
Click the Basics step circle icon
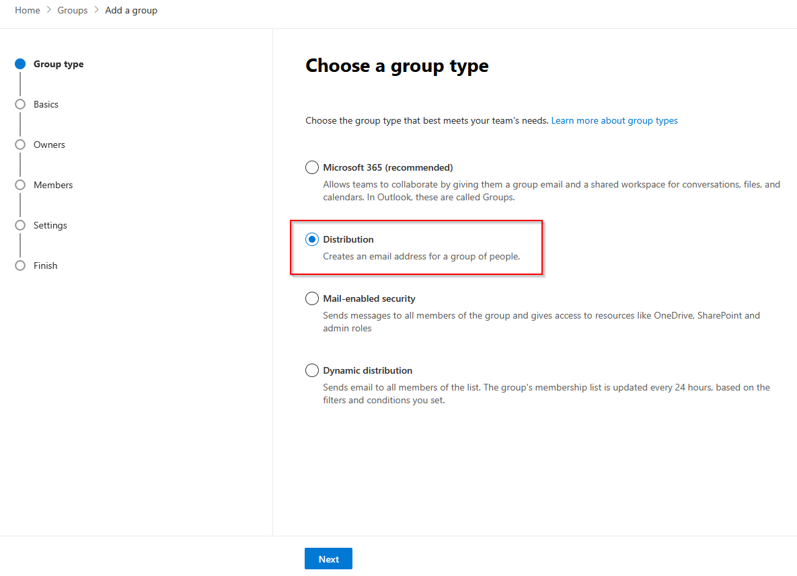point(20,105)
